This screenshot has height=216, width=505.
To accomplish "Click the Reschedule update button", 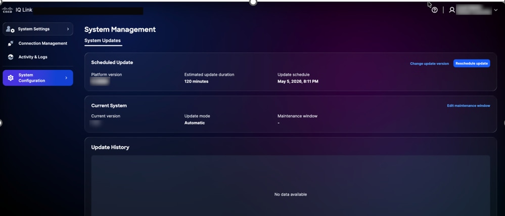I will (472, 64).
